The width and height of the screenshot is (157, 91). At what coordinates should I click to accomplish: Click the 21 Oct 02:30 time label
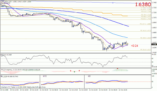pos(44,90)
